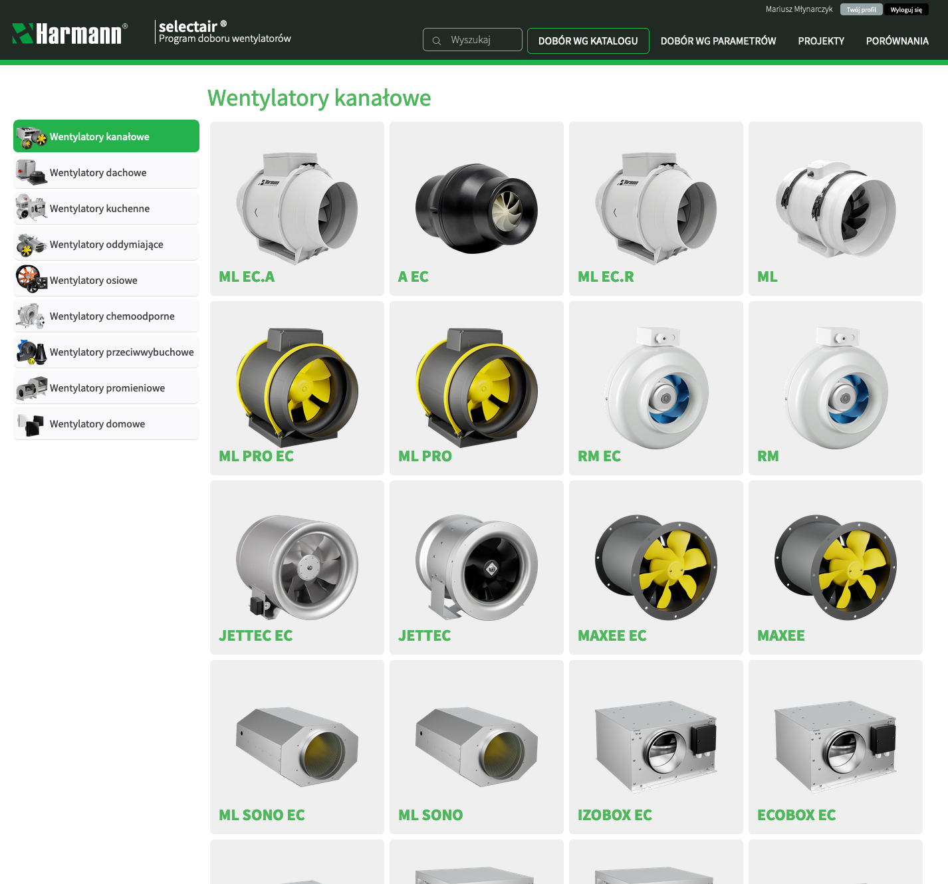This screenshot has width=948, height=884.
Task: Click the search magnifier icon
Action: [x=437, y=41]
